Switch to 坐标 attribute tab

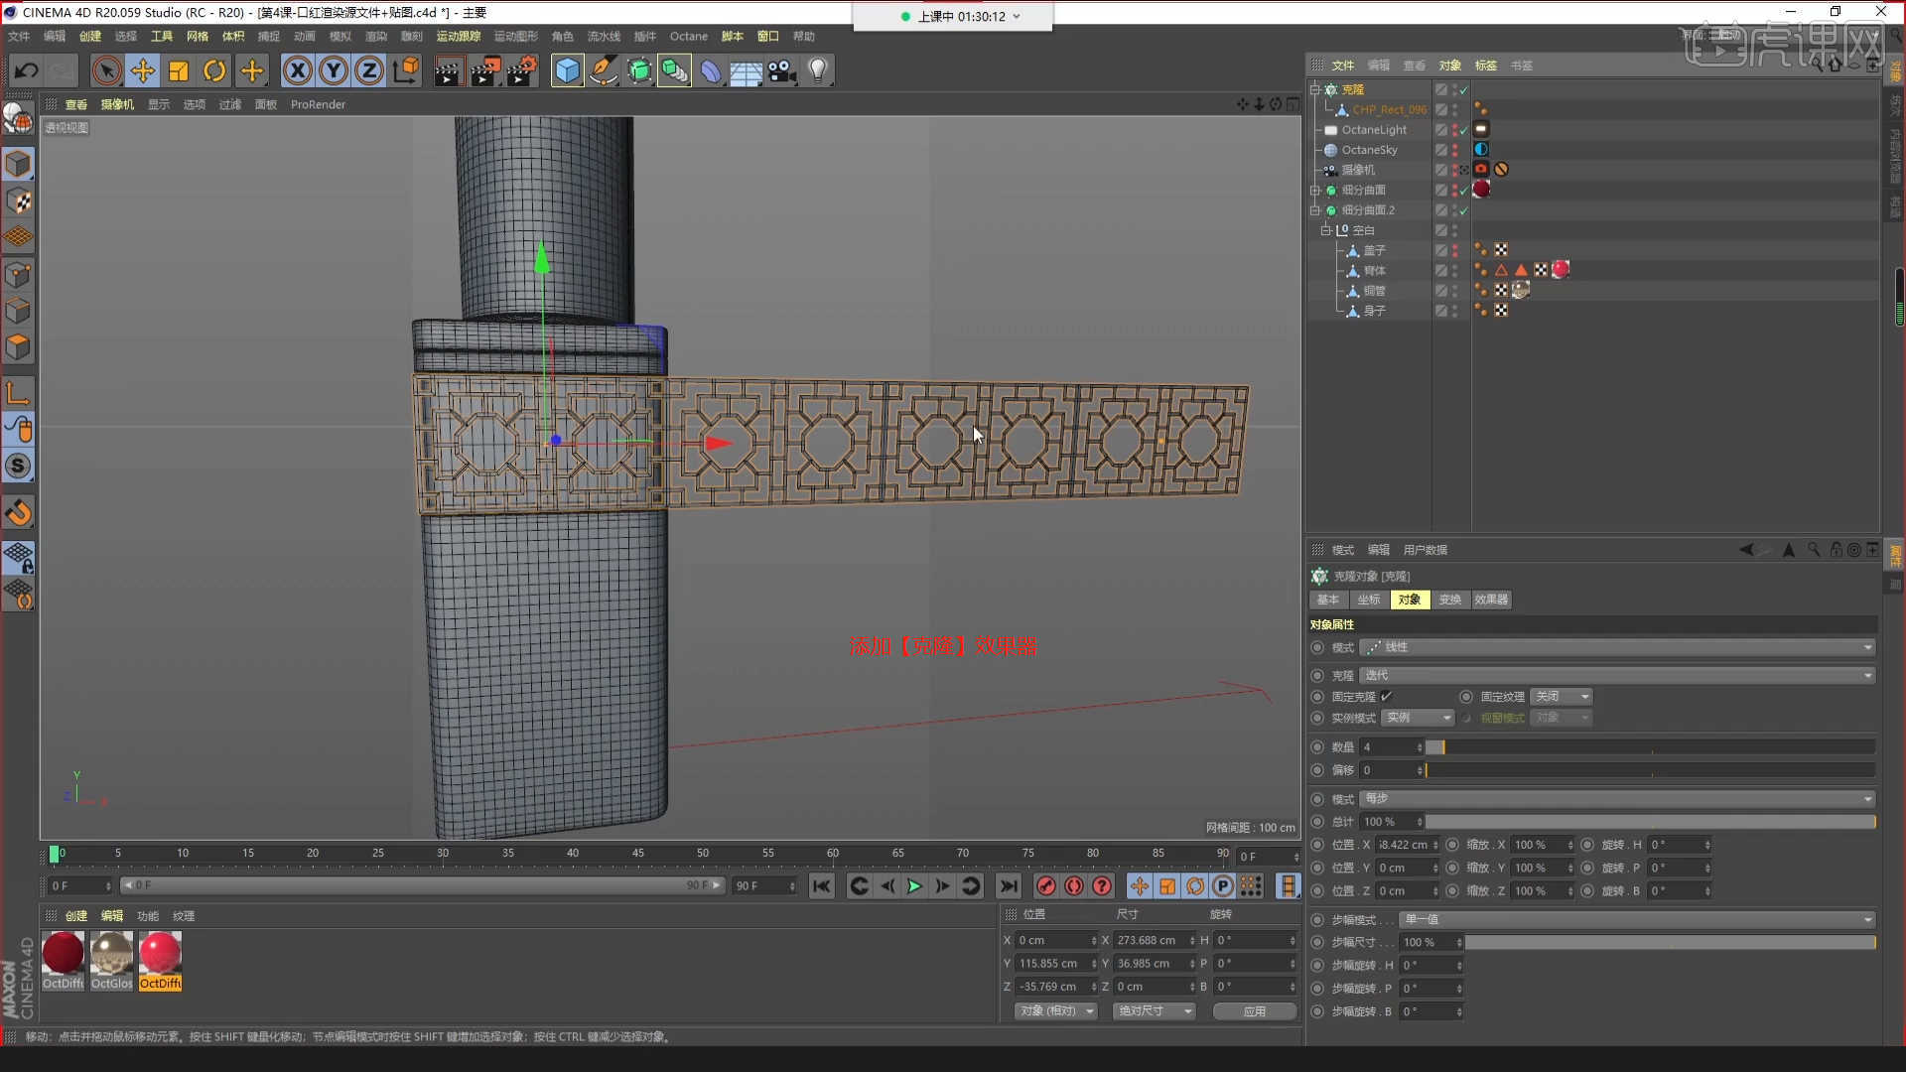pos(1369,600)
